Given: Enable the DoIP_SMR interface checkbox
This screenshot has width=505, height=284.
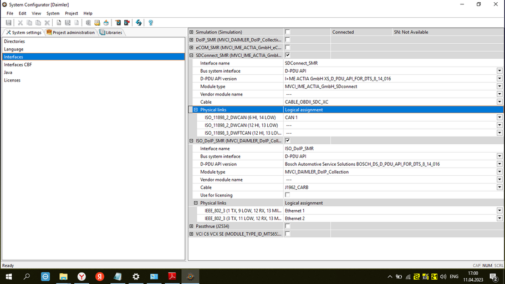Looking at the screenshot, I should [287, 39].
